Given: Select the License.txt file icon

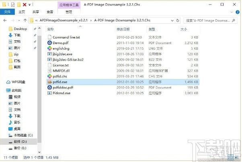Looking at the screenshot, I should (x=49, y=65).
